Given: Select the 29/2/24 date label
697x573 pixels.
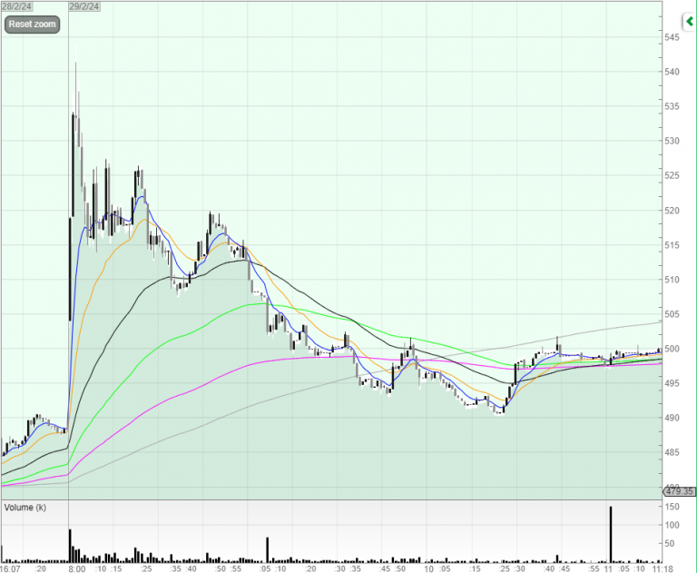Looking at the screenshot, I should point(84,6).
